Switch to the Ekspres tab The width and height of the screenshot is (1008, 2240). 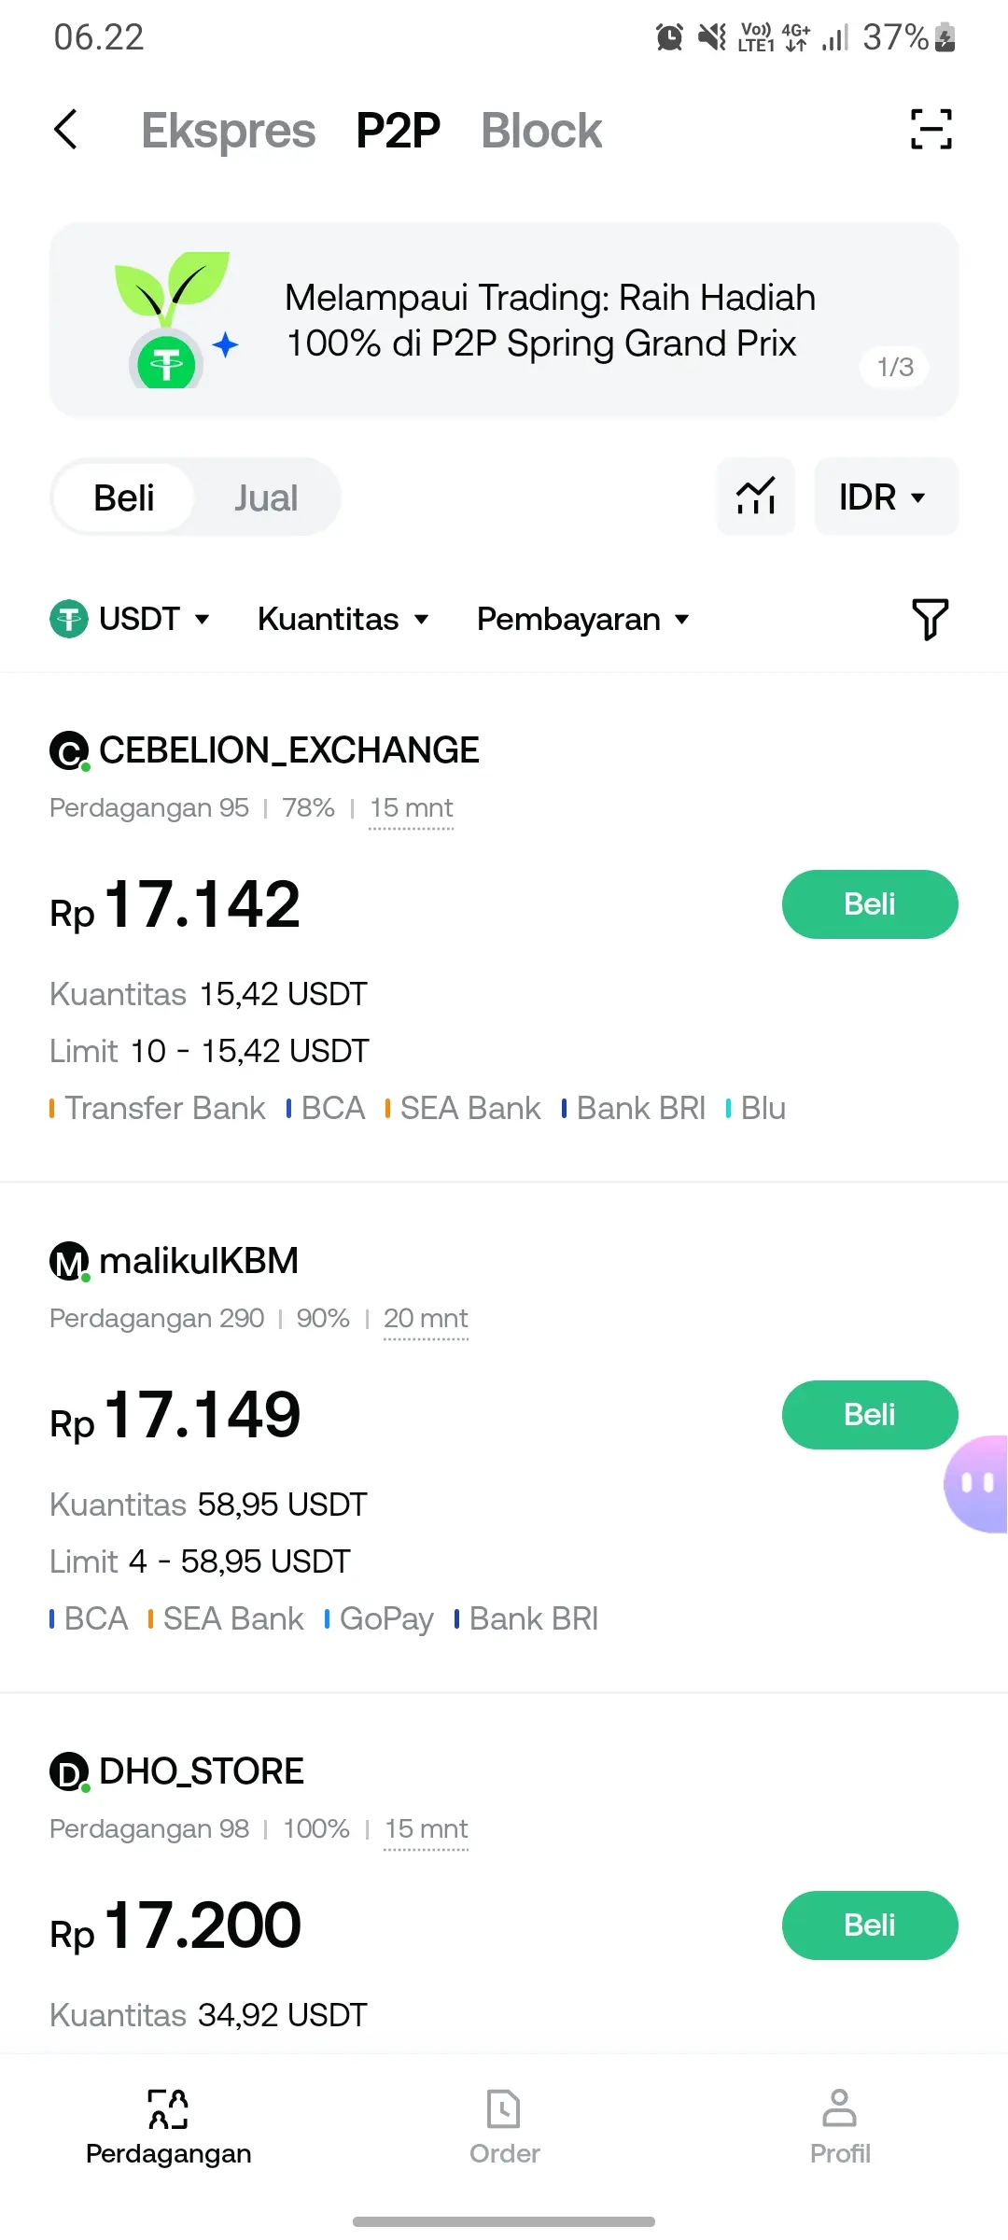tap(228, 131)
